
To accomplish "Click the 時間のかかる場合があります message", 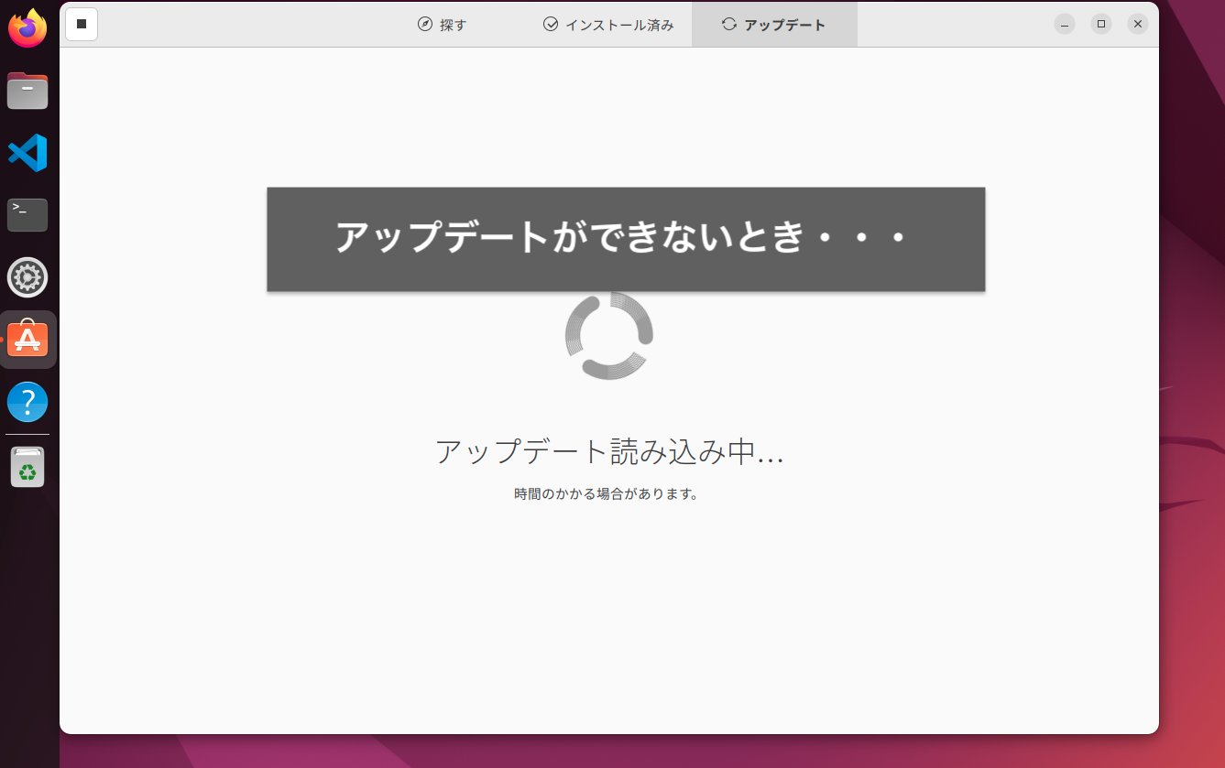I will click(607, 494).
